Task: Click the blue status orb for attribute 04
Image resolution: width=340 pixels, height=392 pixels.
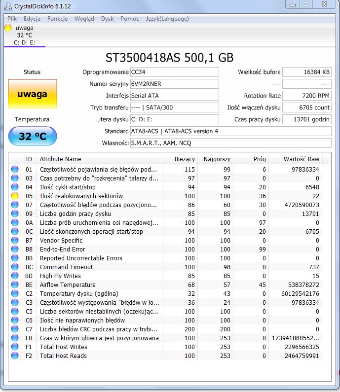Action: 15,187
